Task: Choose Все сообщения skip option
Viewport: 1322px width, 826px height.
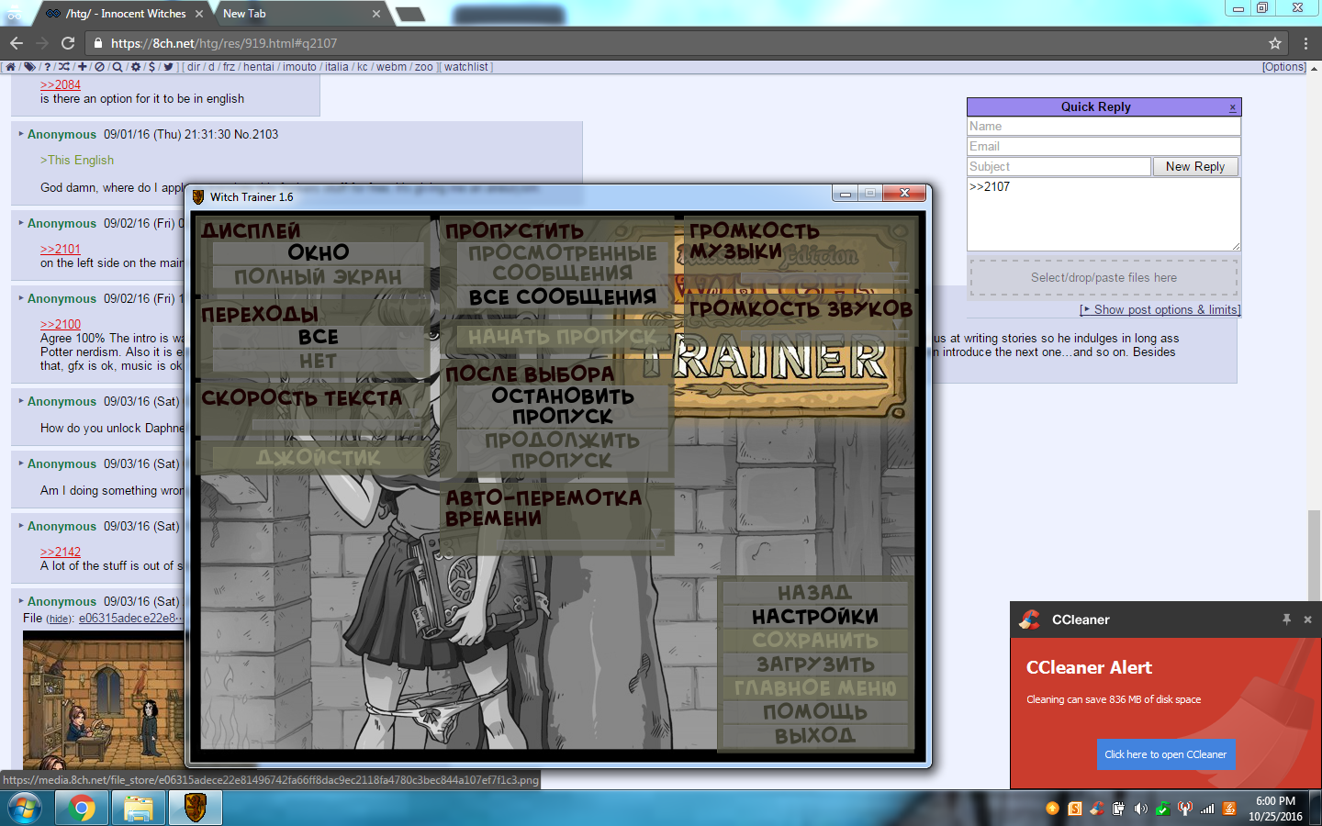Action: [x=563, y=296]
